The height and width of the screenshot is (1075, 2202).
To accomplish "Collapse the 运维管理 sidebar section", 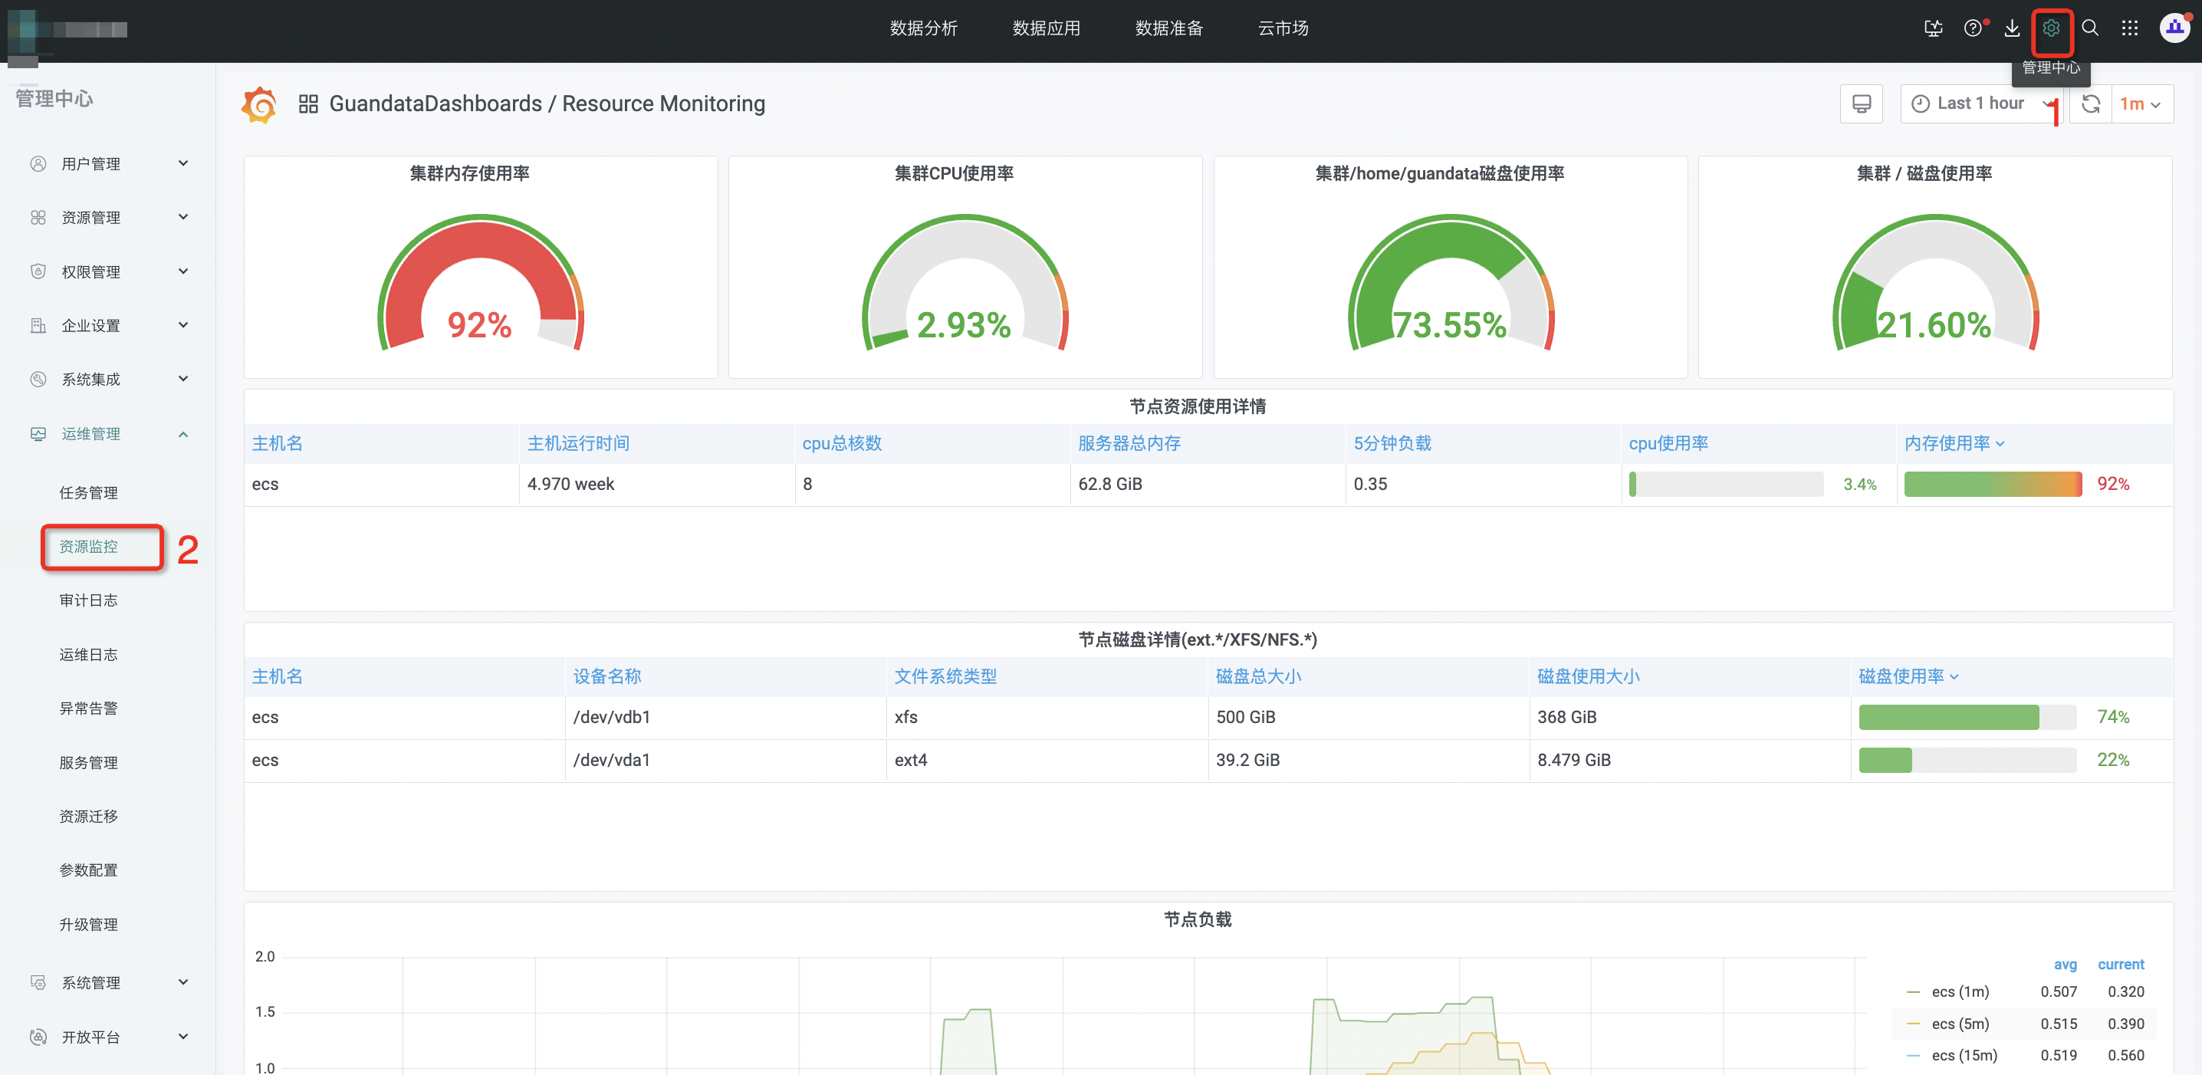I will pos(107,434).
